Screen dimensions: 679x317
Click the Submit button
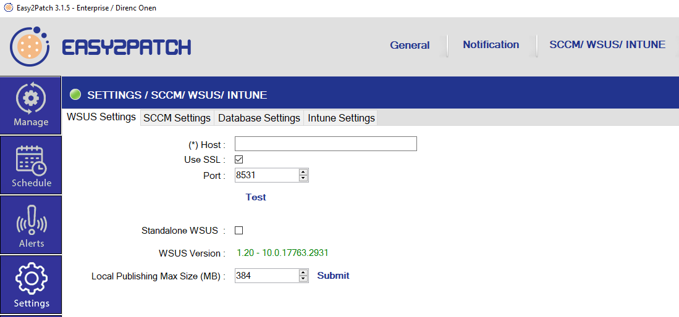point(333,276)
